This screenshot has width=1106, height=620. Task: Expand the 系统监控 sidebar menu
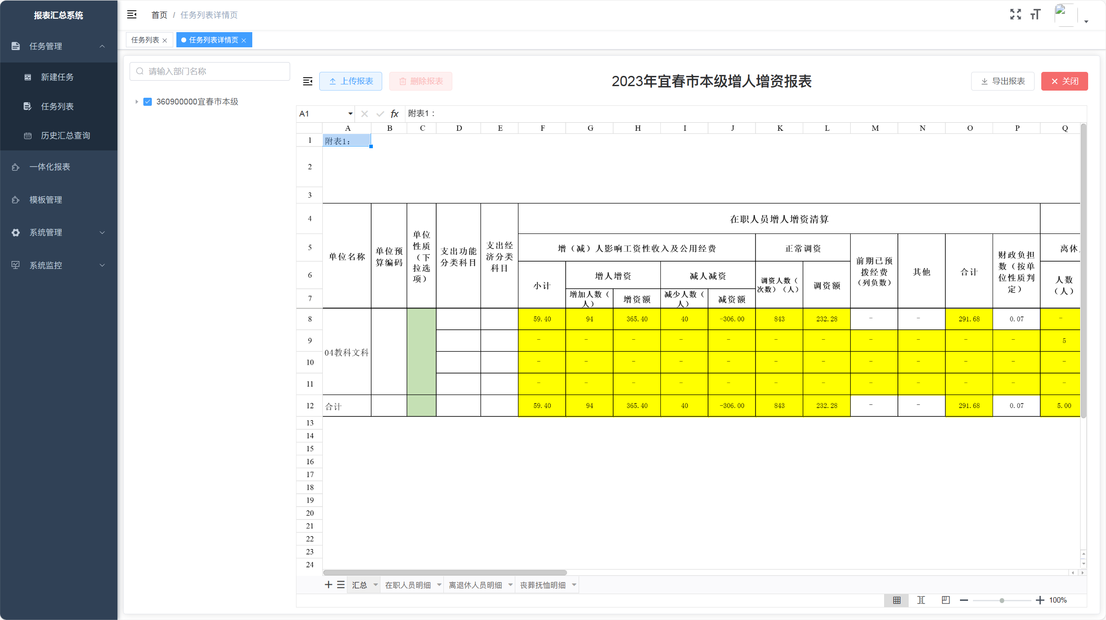[58, 265]
